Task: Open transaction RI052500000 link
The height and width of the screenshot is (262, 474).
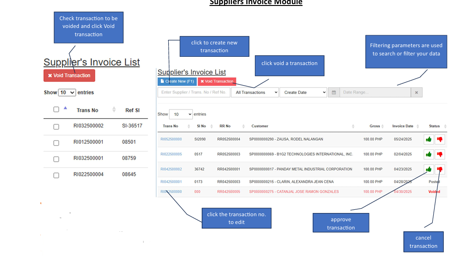Action: pyautogui.click(x=171, y=139)
